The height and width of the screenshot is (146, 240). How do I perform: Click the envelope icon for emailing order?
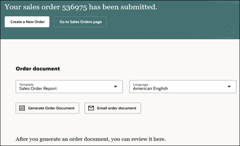coord(91,108)
